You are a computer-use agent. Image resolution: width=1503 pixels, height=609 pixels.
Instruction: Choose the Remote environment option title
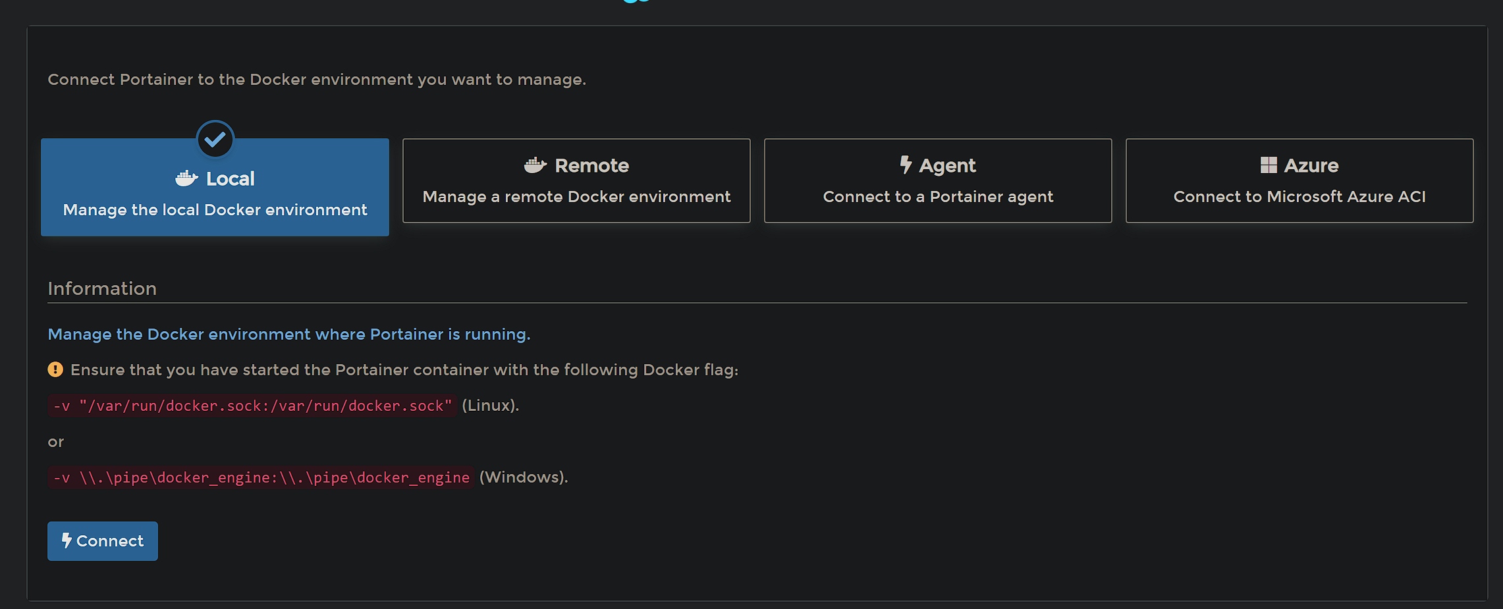pyautogui.click(x=591, y=165)
